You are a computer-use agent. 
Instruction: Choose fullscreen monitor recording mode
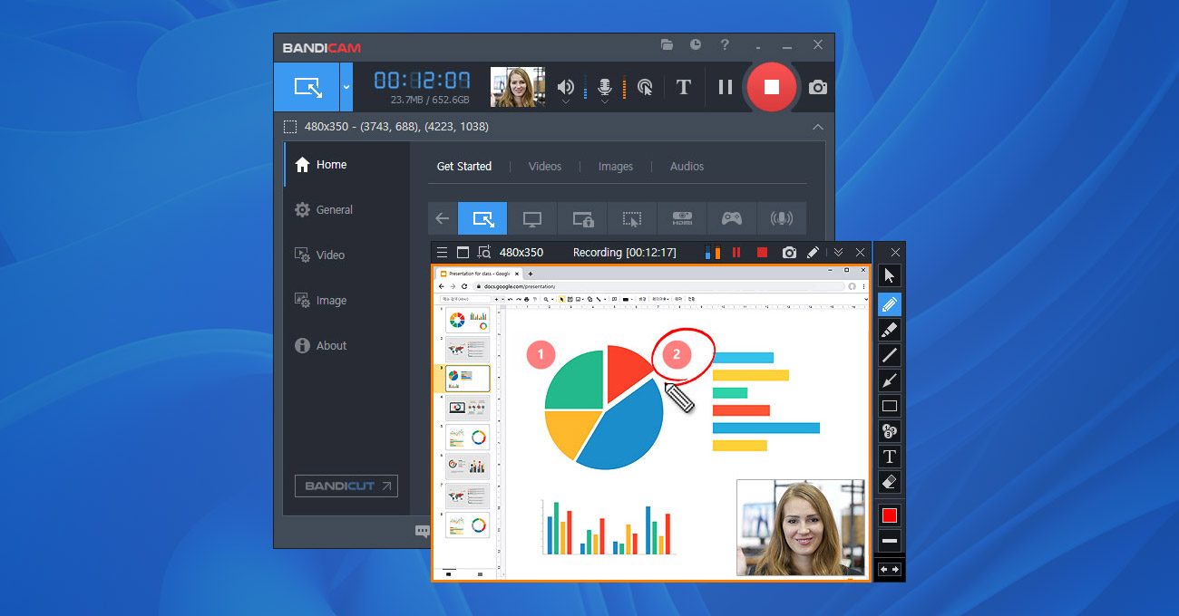[x=532, y=218]
